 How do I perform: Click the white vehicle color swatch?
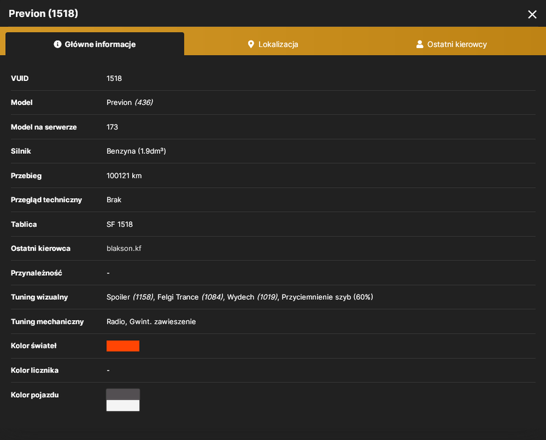(123, 405)
